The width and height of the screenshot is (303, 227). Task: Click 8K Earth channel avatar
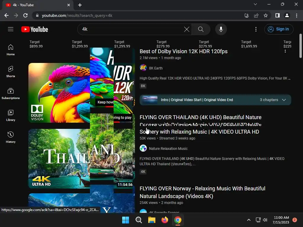[x=143, y=68]
